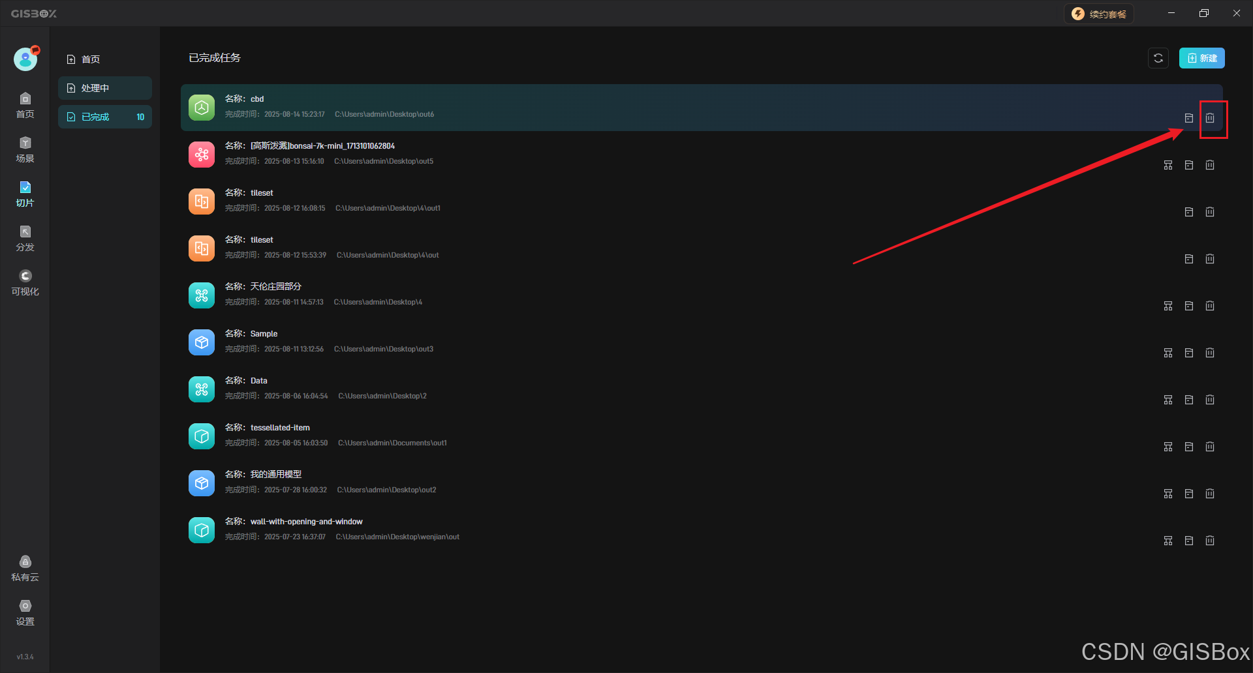Open folder icon for 天伦庄园部分 task
The width and height of the screenshot is (1253, 673).
pyautogui.click(x=1189, y=306)
